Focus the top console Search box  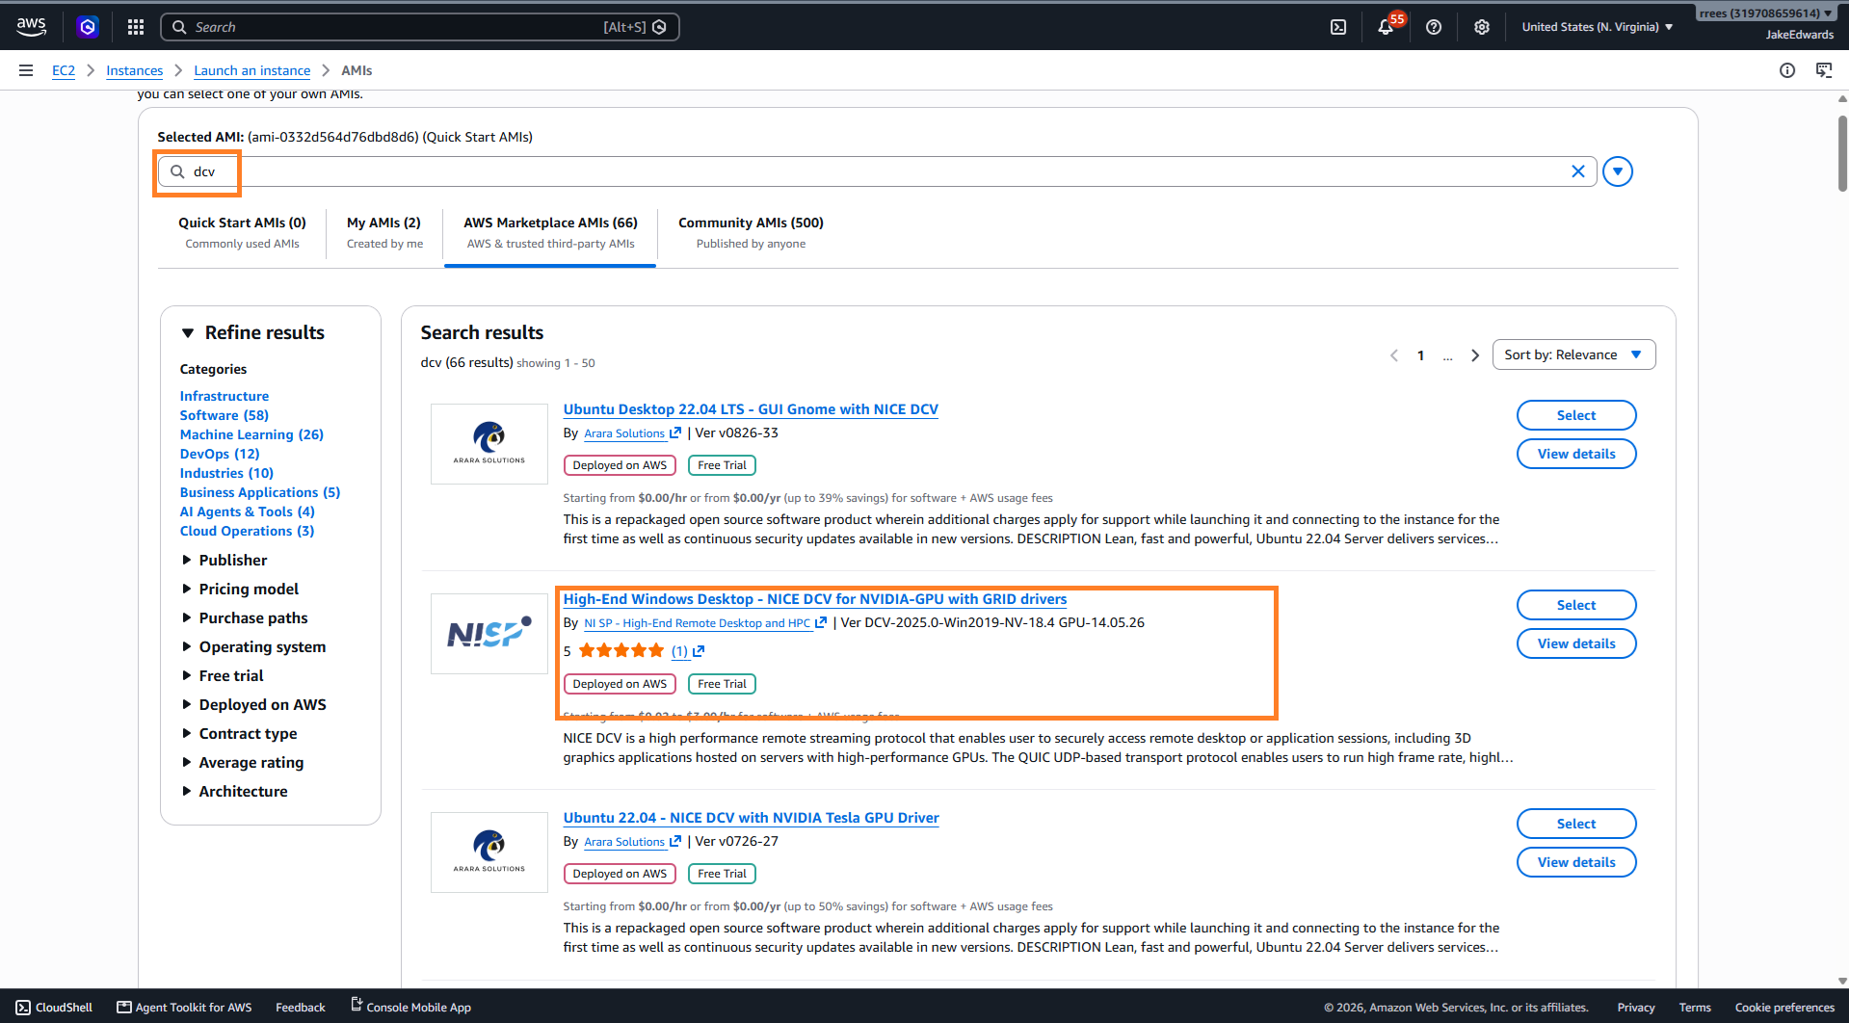(x=420, y=27)
